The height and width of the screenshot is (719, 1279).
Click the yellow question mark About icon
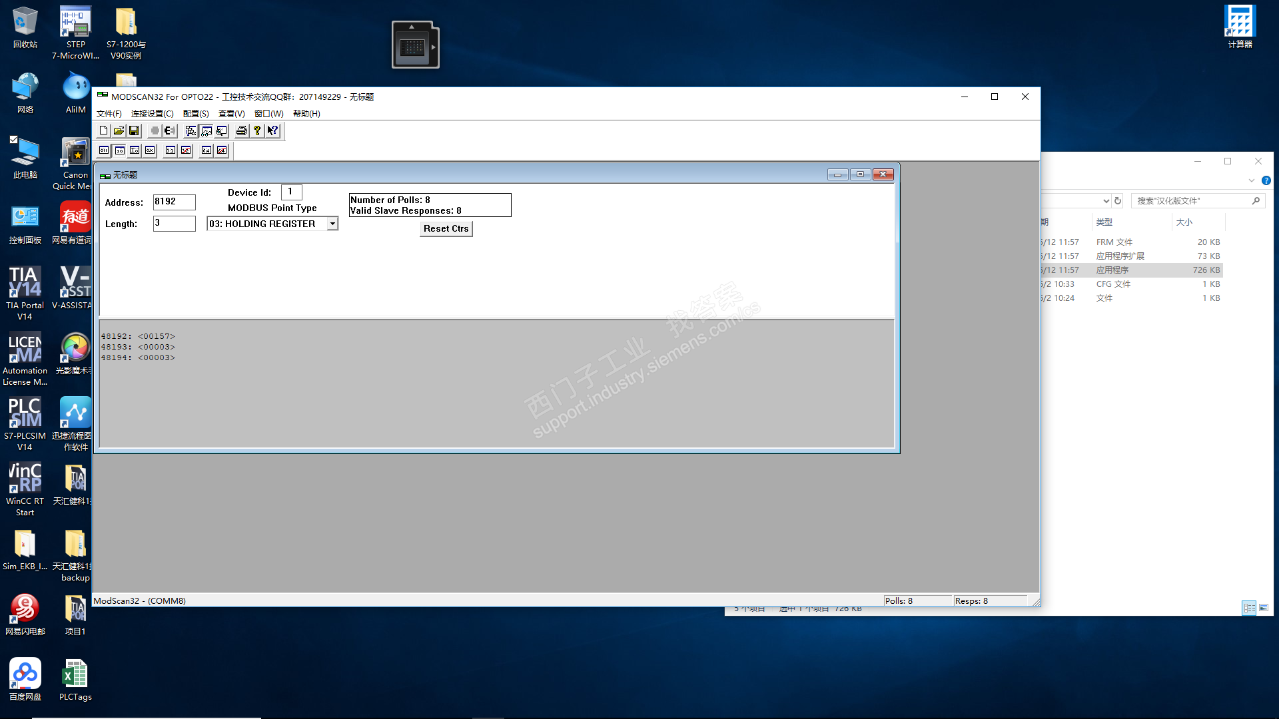tap(257, 131)
